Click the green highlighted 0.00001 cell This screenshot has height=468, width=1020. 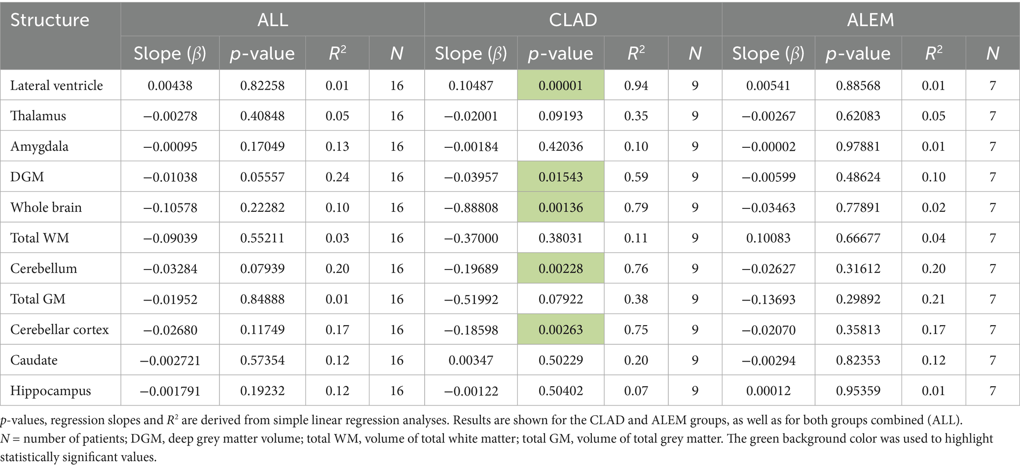[x=560, y=86]
